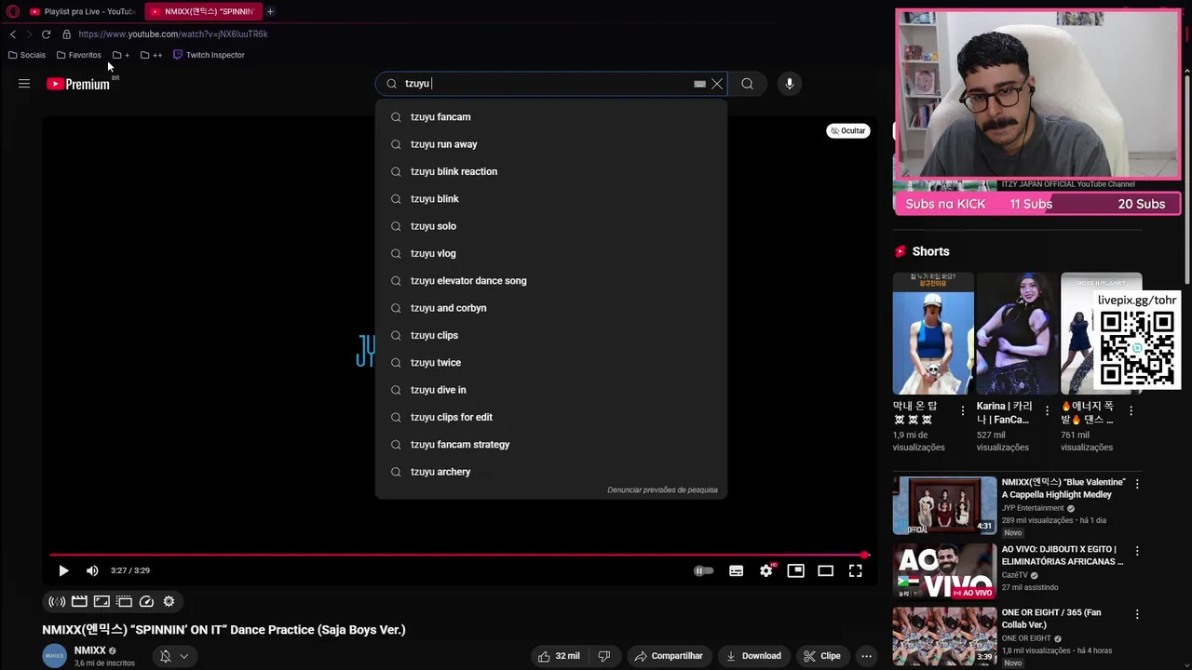Reload the page
Screen dimensions: 1192x670
46,34
